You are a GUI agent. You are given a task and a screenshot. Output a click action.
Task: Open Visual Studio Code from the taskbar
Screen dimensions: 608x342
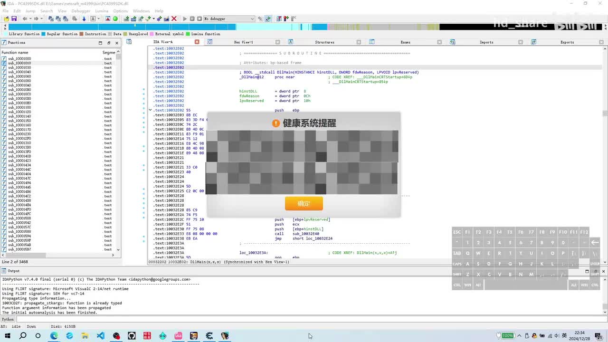click(x=101, y=336)
